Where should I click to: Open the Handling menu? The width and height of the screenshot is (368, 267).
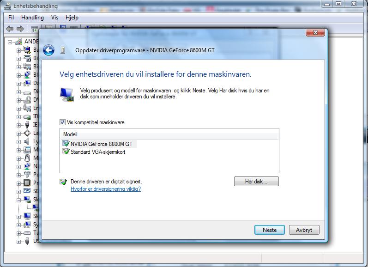coord(32,18)
